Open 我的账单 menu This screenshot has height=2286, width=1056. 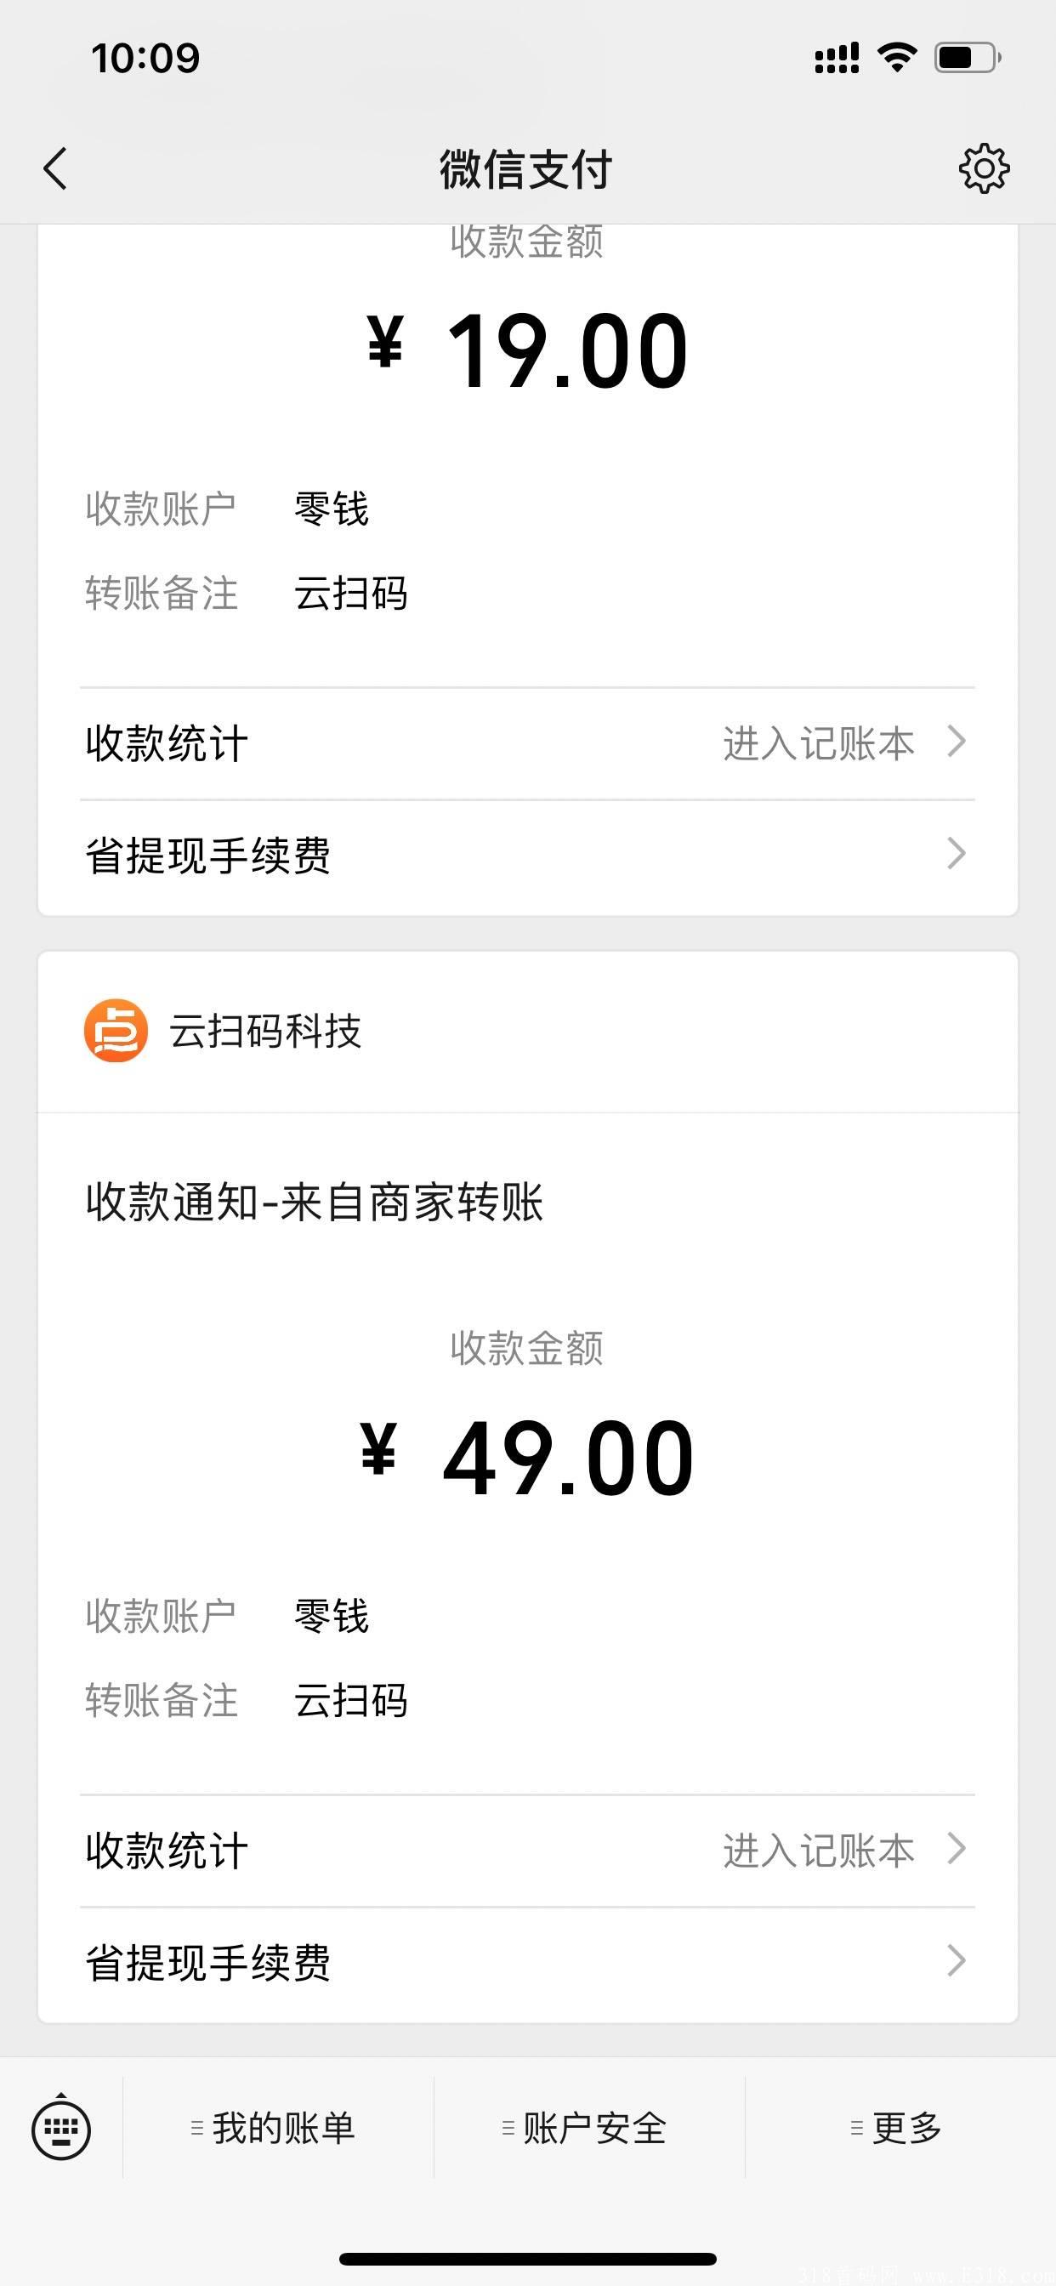(273, 2127)
